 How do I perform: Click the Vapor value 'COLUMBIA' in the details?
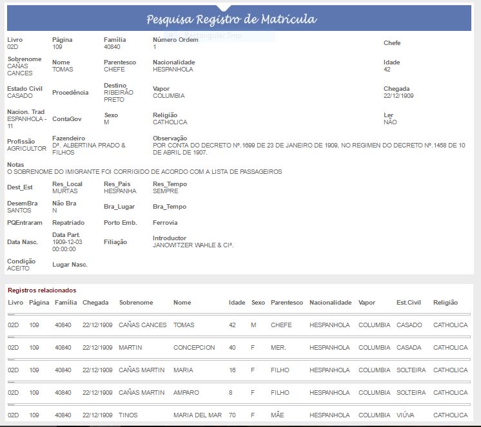coord(168,96)
